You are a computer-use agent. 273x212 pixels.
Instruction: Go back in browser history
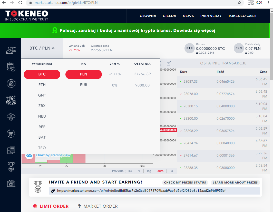pos(4,3)
